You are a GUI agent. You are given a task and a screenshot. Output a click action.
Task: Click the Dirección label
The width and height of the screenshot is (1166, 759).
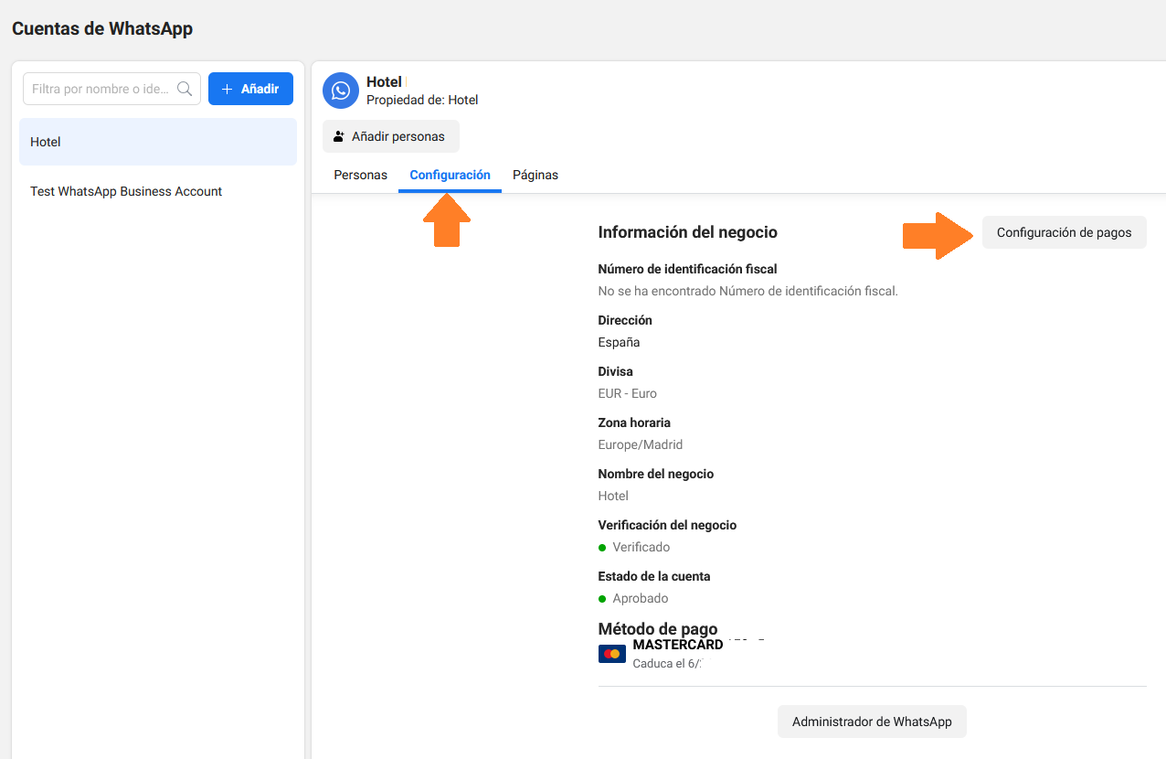(x=625, y=320)
